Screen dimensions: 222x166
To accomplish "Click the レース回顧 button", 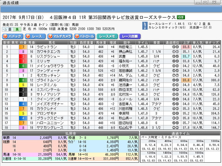I will coord(130,36).
